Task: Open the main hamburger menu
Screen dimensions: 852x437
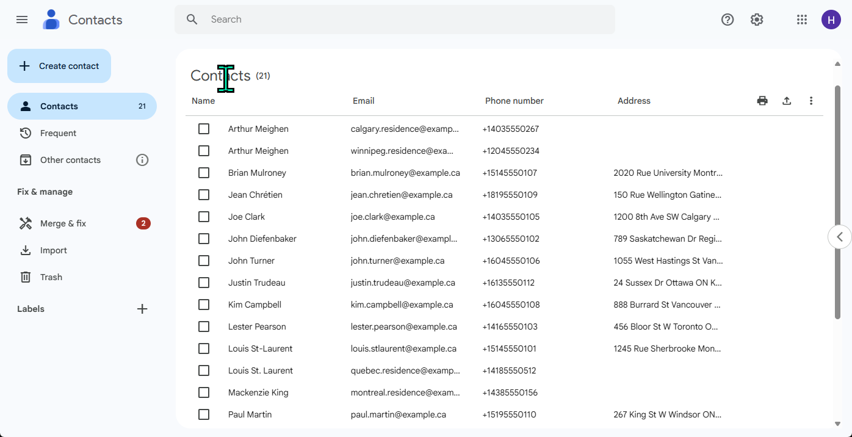Action: click(x=22, y=20)
